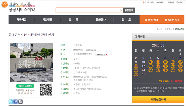Select available date 11 in calendar
This screenshot has width=186, height=107.
[x=151, y=62]
